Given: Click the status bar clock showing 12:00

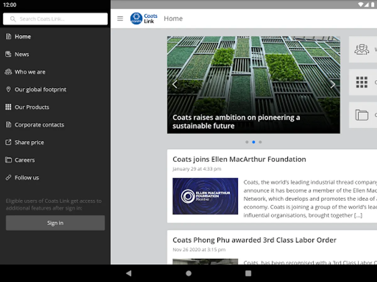Looking at the screenshot, I should point(10,5).
